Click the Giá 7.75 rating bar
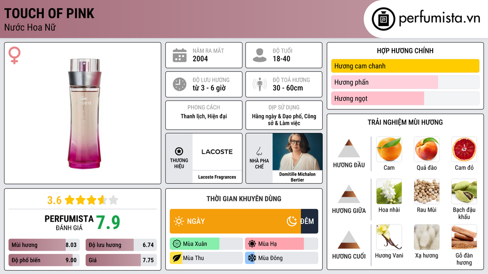 point(121,260)
